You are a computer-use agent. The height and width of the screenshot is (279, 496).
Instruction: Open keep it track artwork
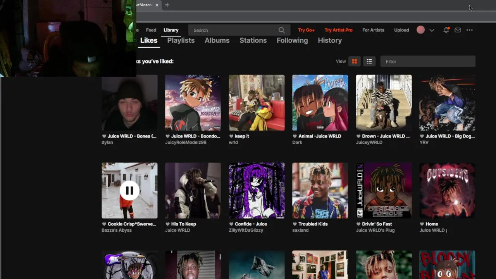point(257,103)
